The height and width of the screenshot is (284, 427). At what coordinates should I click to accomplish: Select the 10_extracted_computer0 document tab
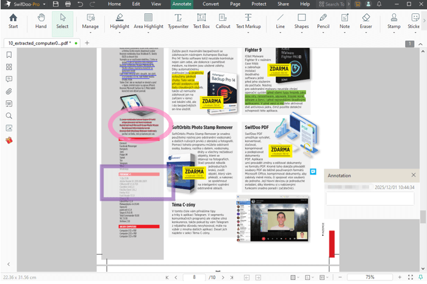(x=41, y=43)
